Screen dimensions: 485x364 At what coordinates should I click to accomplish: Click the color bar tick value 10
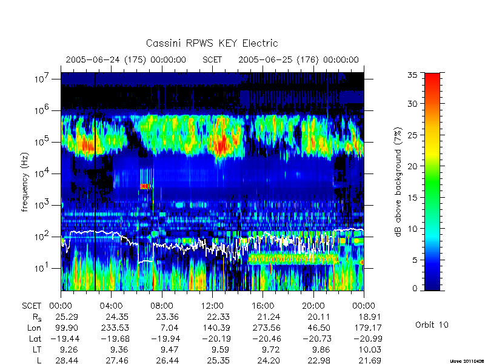(413, 229)
